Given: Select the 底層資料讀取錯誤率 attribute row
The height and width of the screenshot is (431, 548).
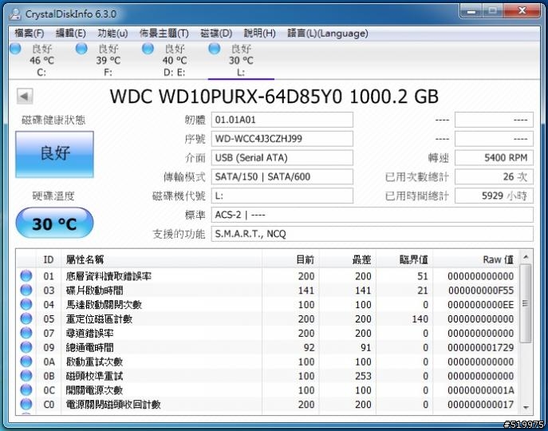Looking at the screenshot, I should (x=268, y=276).
